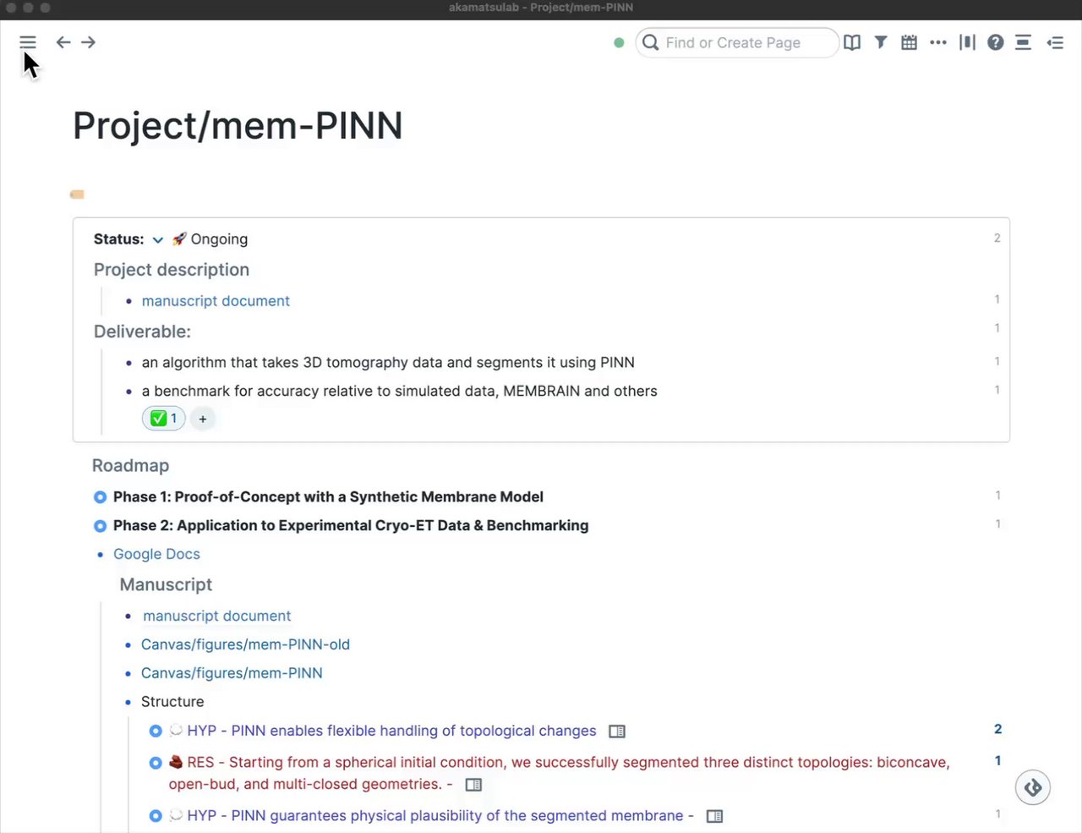Toggle the right sidebar panel icon
The image size is (1082, 833).
click(1055, 42)
